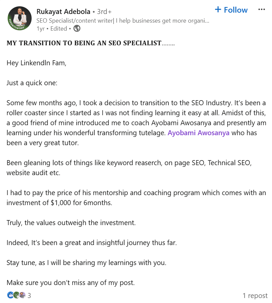Open the three-dot post options menu
This screenshot has height=303, width=272.
261,10
